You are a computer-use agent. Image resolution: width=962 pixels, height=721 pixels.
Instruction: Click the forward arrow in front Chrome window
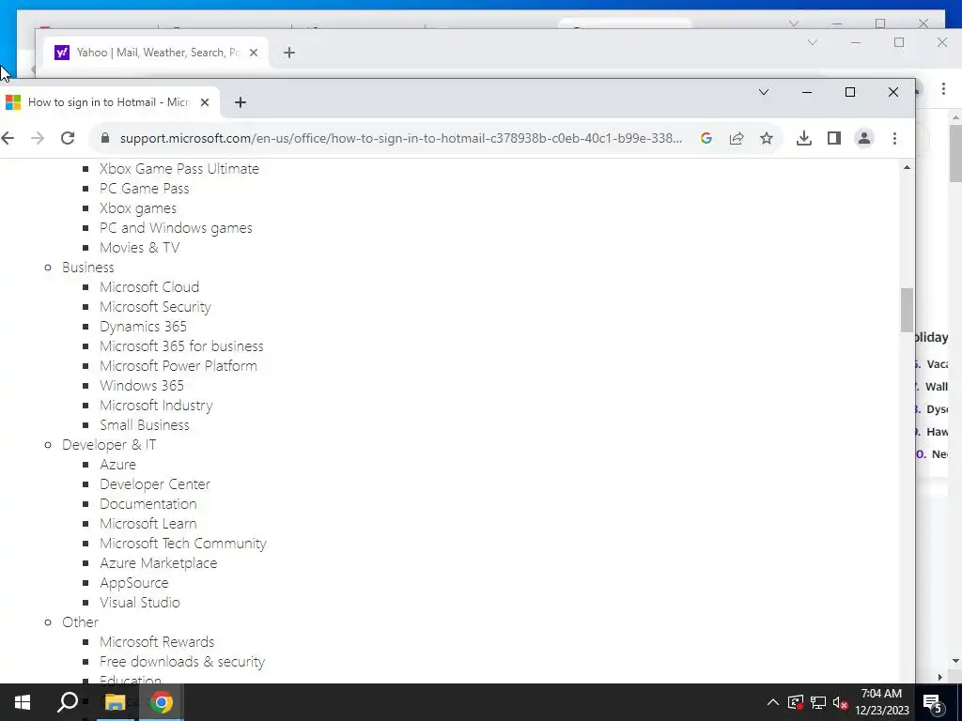click(x=38, y=138)
